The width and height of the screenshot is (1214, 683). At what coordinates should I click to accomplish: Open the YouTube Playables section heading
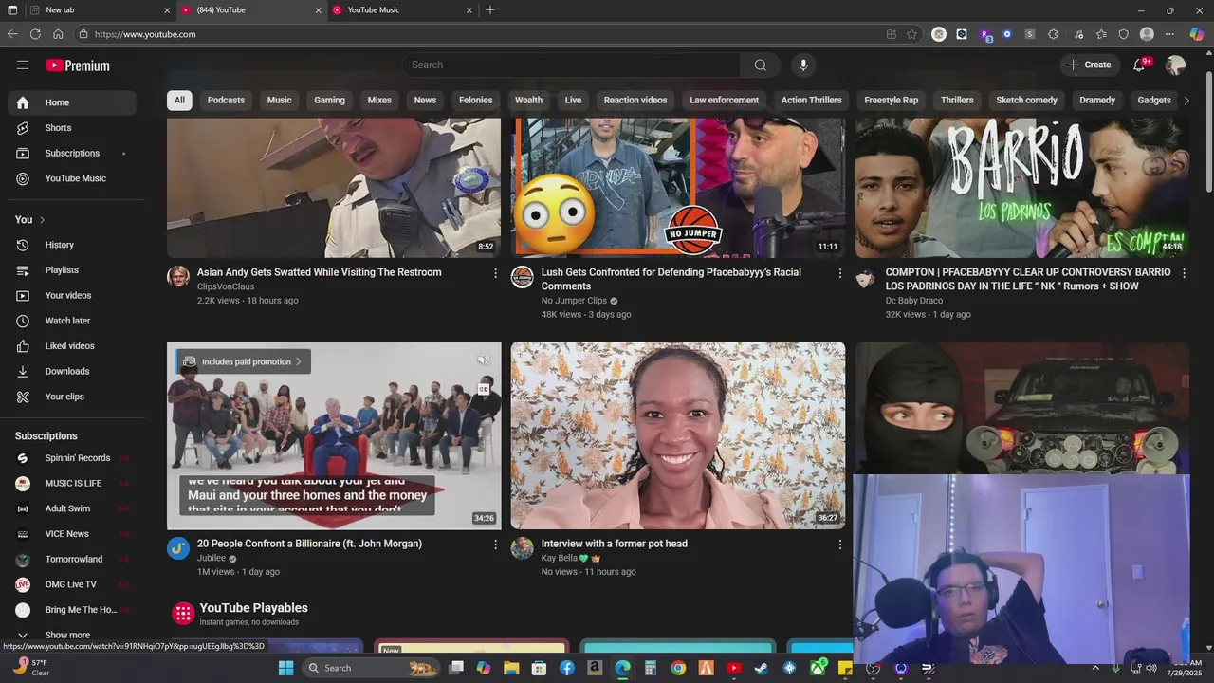(253, 608)
